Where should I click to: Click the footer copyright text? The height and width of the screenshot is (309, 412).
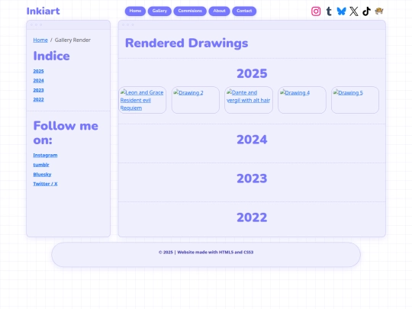pyautogui.click(x=206, y=253)
